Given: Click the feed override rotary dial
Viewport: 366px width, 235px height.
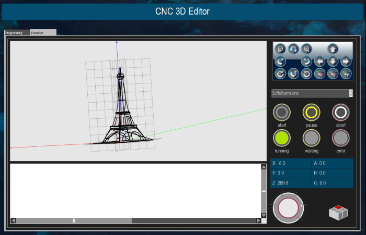Looking at the screenshot, I should pos(288,208).
